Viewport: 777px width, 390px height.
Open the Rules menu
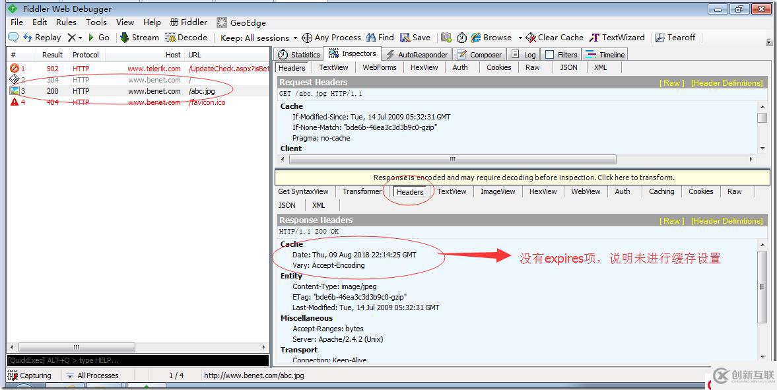67,22
